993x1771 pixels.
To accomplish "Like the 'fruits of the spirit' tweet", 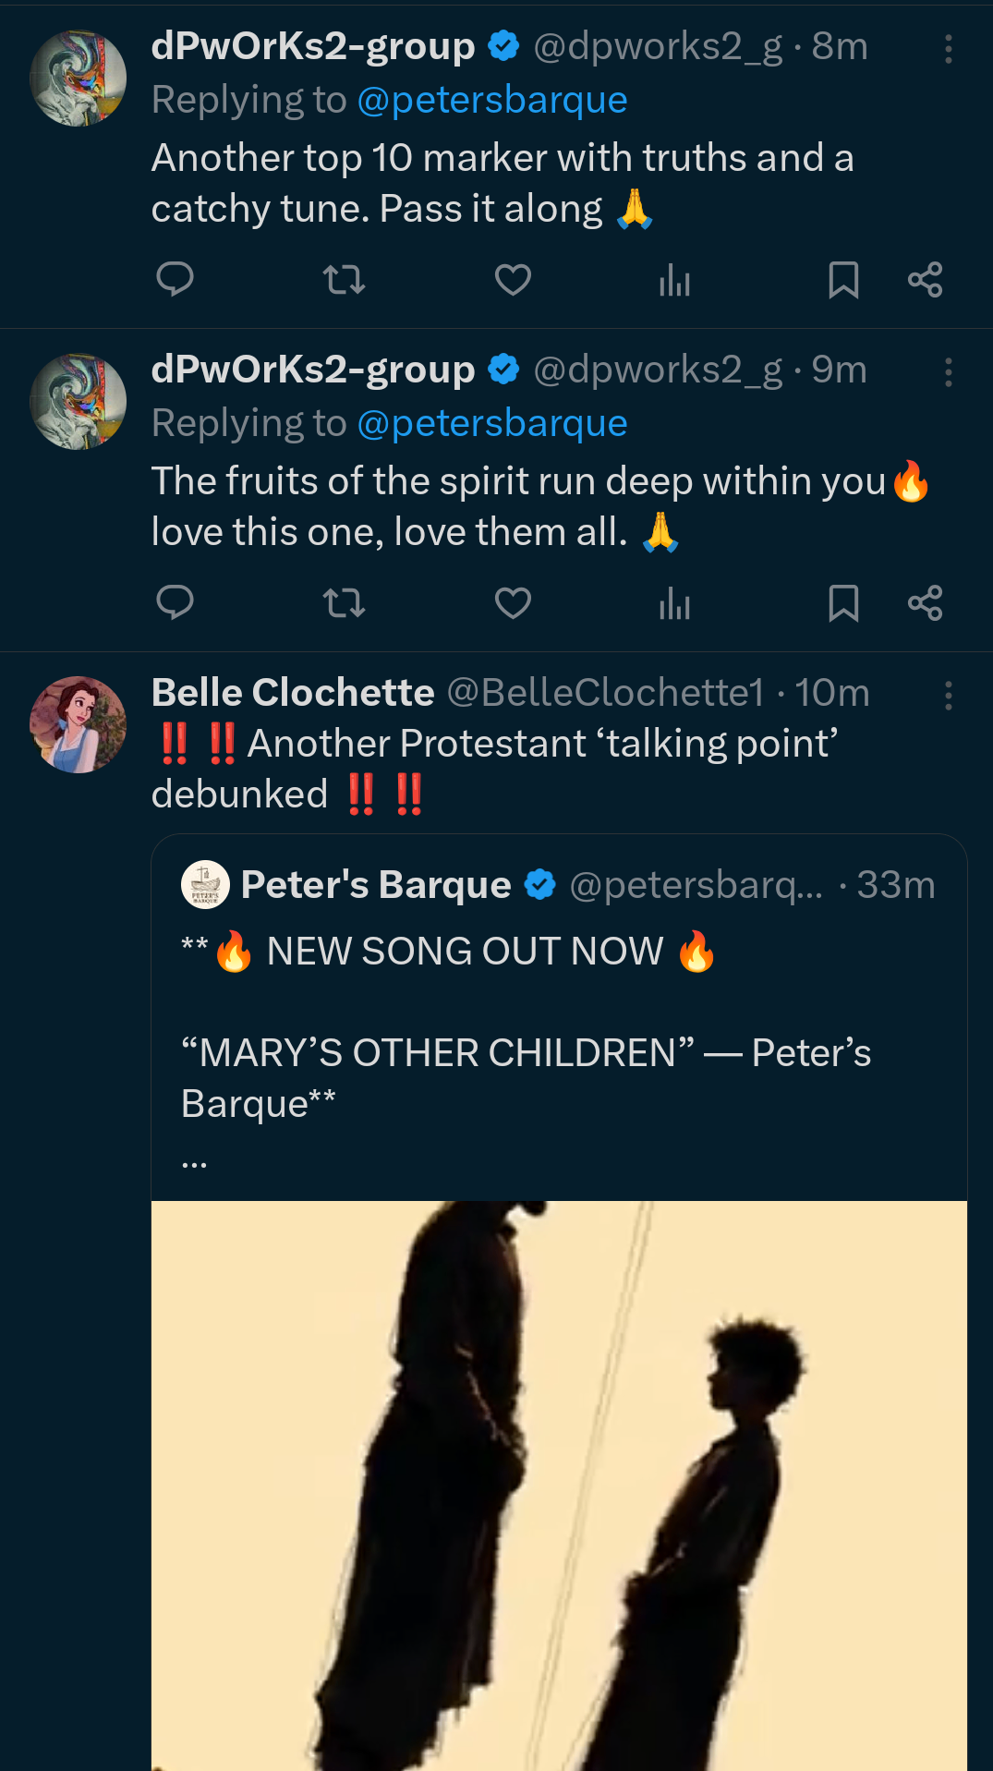I will [x=513, y=602].
